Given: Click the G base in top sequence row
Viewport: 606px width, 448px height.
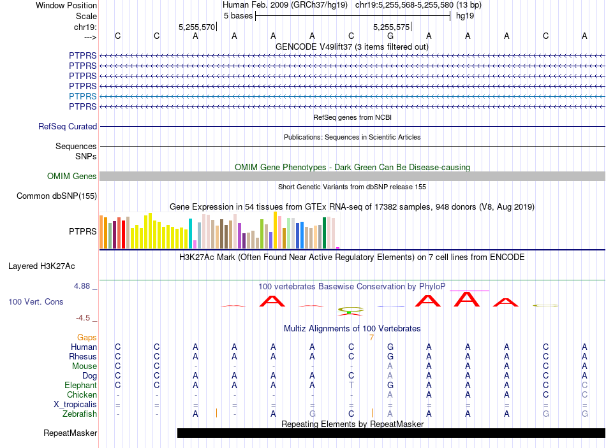Looking at the screenshot, I should coord(390,36).
